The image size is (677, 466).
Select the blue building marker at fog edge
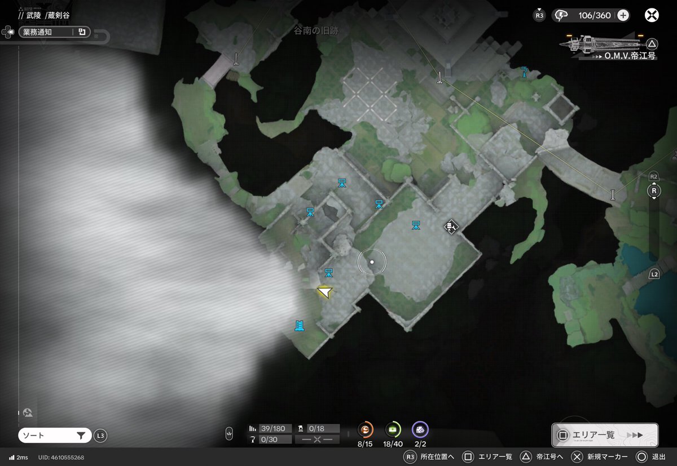(300, 325)
